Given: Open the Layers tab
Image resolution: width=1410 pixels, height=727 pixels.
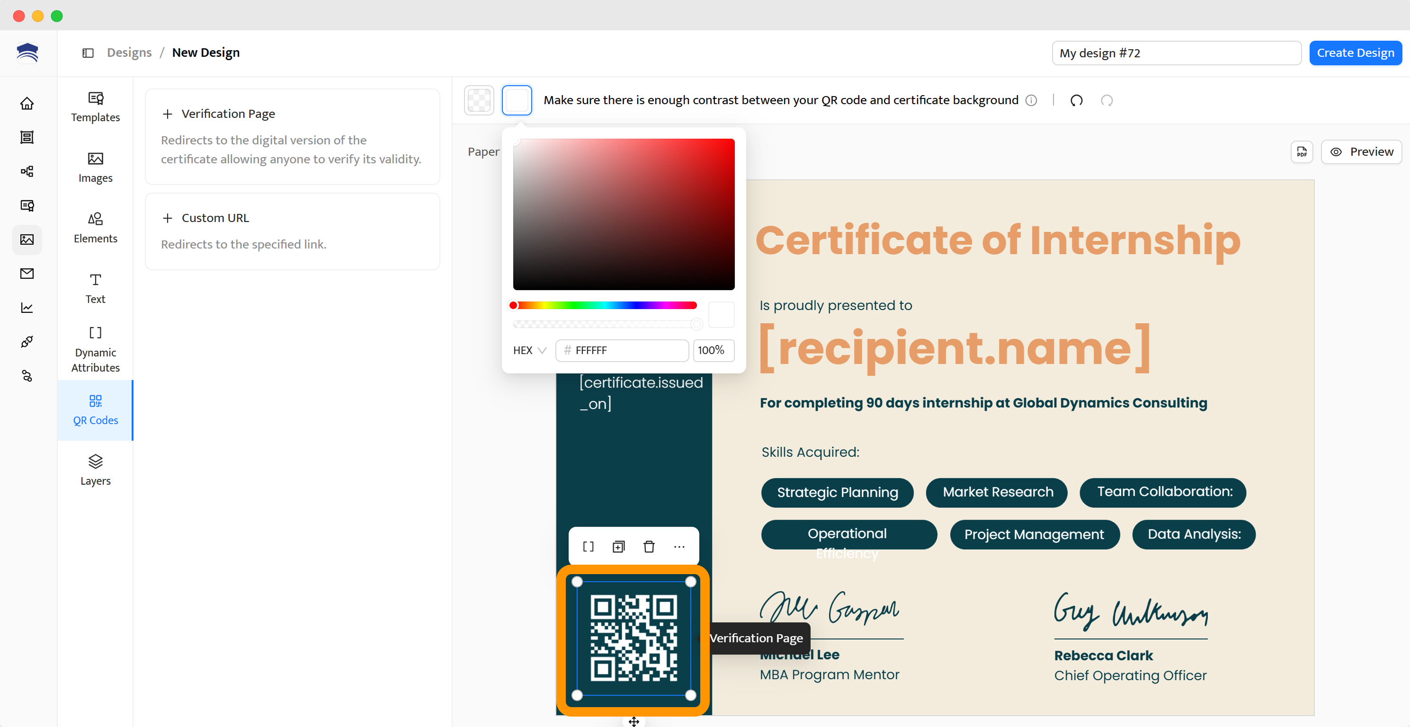Looking at the screenshot, I should 95,470.
